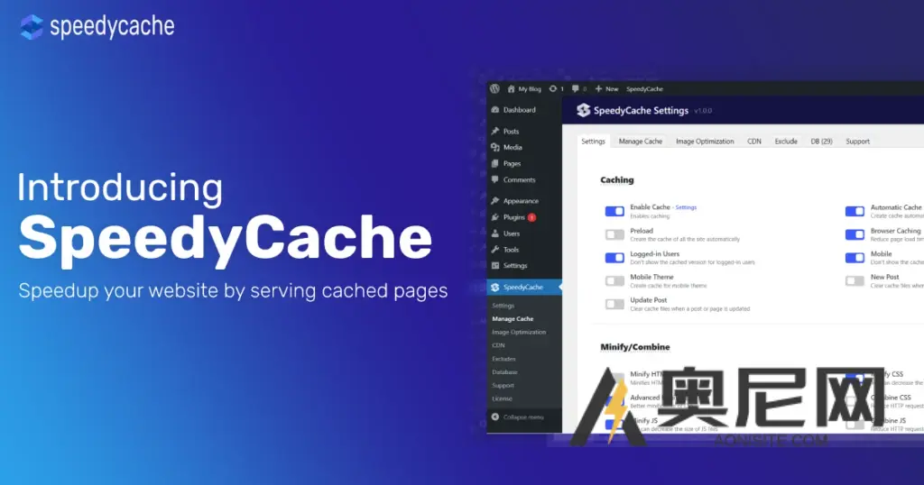This screenshot has width=924, height=485.
Task: Disable the Enable Cache toggle
Action: [x=614, y=211]
